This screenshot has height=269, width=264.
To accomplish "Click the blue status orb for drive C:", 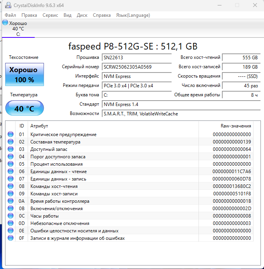I will pos(5,23).
